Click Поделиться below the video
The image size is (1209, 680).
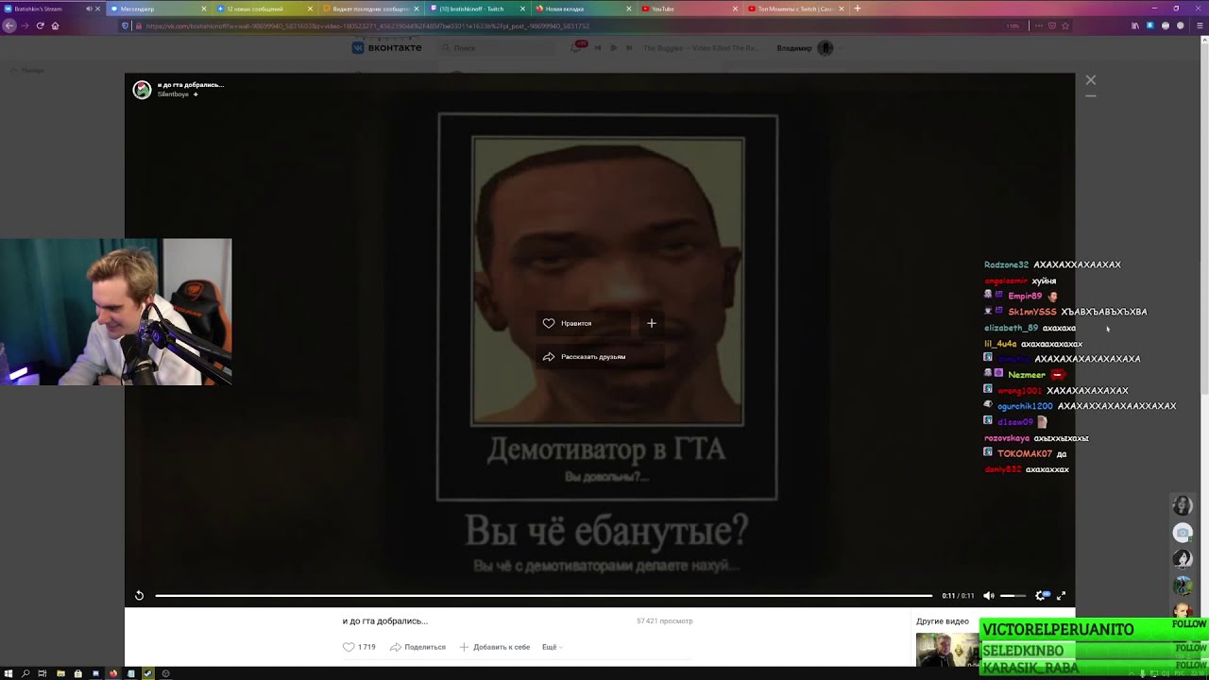coord(417,647)
